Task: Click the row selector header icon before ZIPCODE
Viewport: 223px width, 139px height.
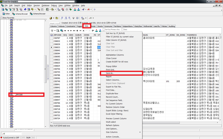Action: coord(51,35)
